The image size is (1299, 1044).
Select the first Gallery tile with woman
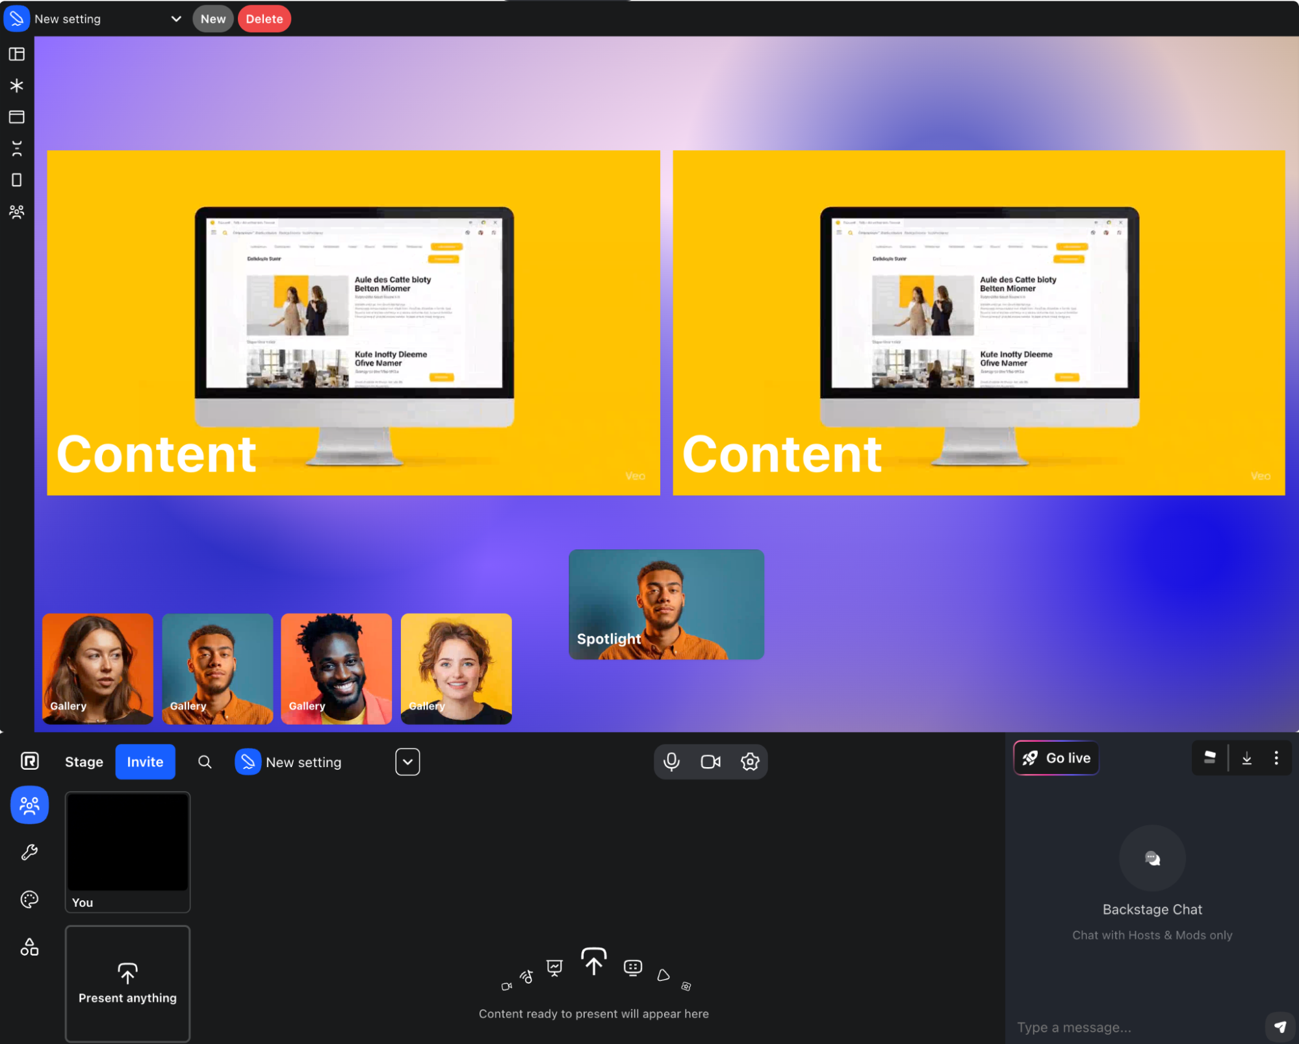tap(97, 669)
